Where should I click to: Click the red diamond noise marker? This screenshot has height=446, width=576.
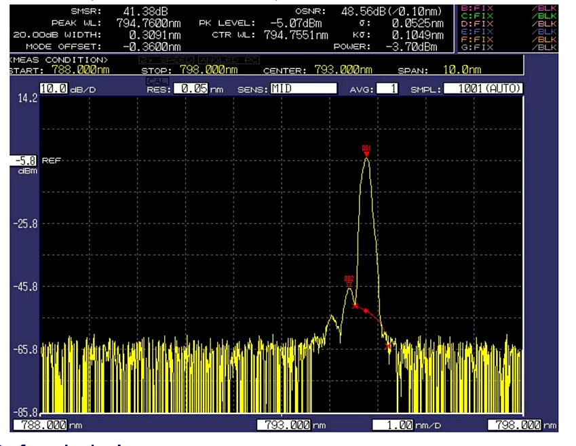click(x=366, y=310)
